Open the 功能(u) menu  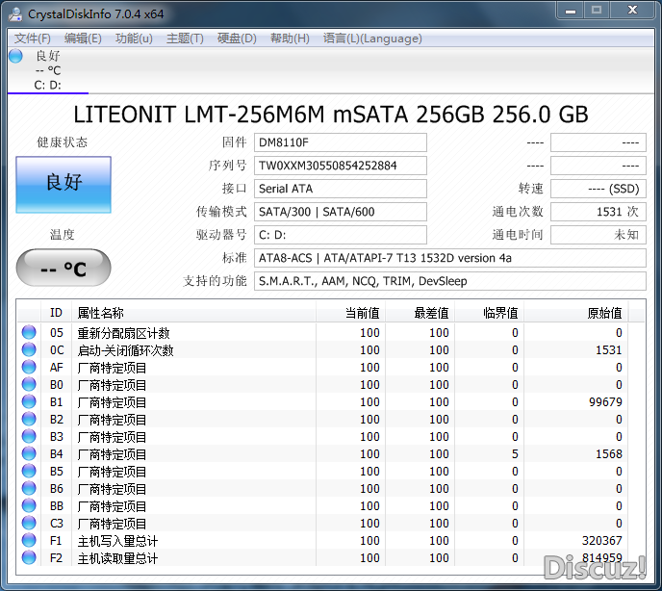(134, 39)
